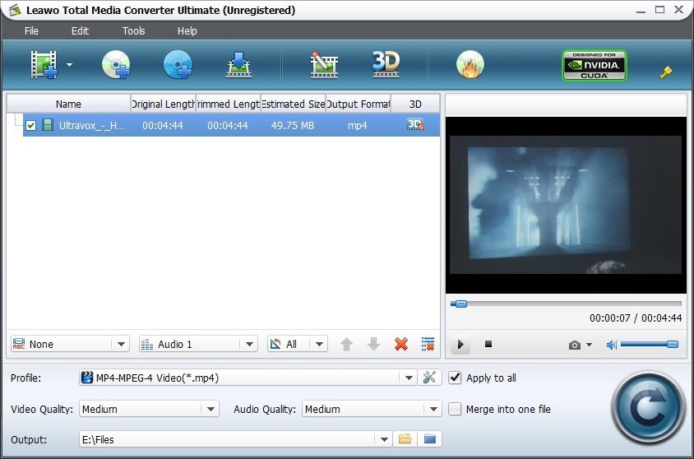Screen dimensions: 694x459
Task: Start conversion with big Convert button
Action: (x=649, y=408)
